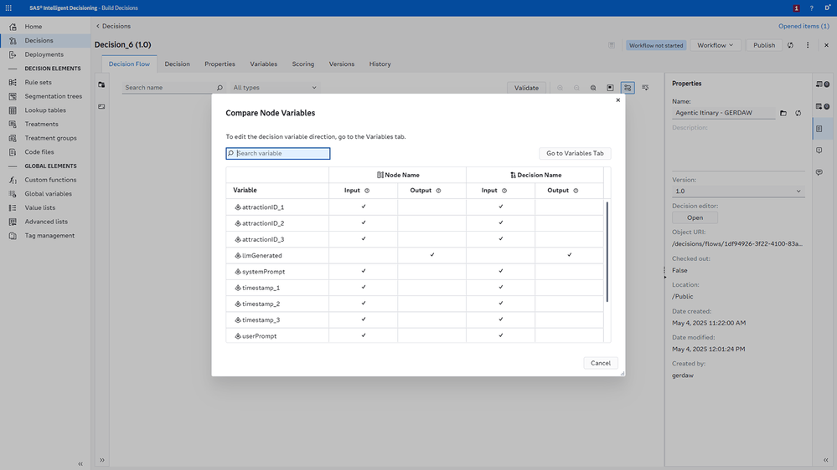Click the Rule sets icon
The height and width of the screenshot is (470, 837).
[x=13, y=82]
